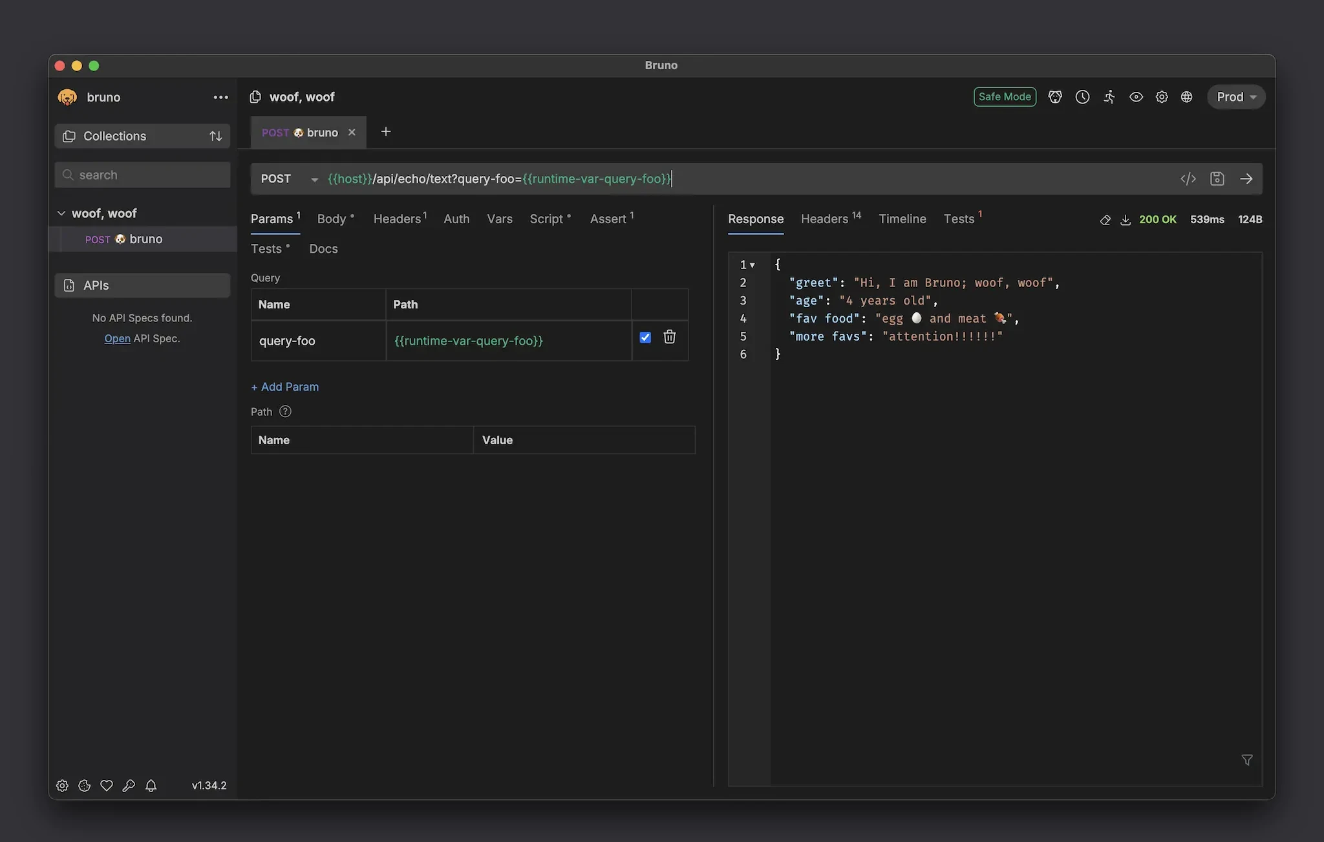Click the {{runtime-var-query-foo}} value cell
Image resolution: width=1324 pixels, height=842 pixels.
pyautogui.click(x=509, y=341)
